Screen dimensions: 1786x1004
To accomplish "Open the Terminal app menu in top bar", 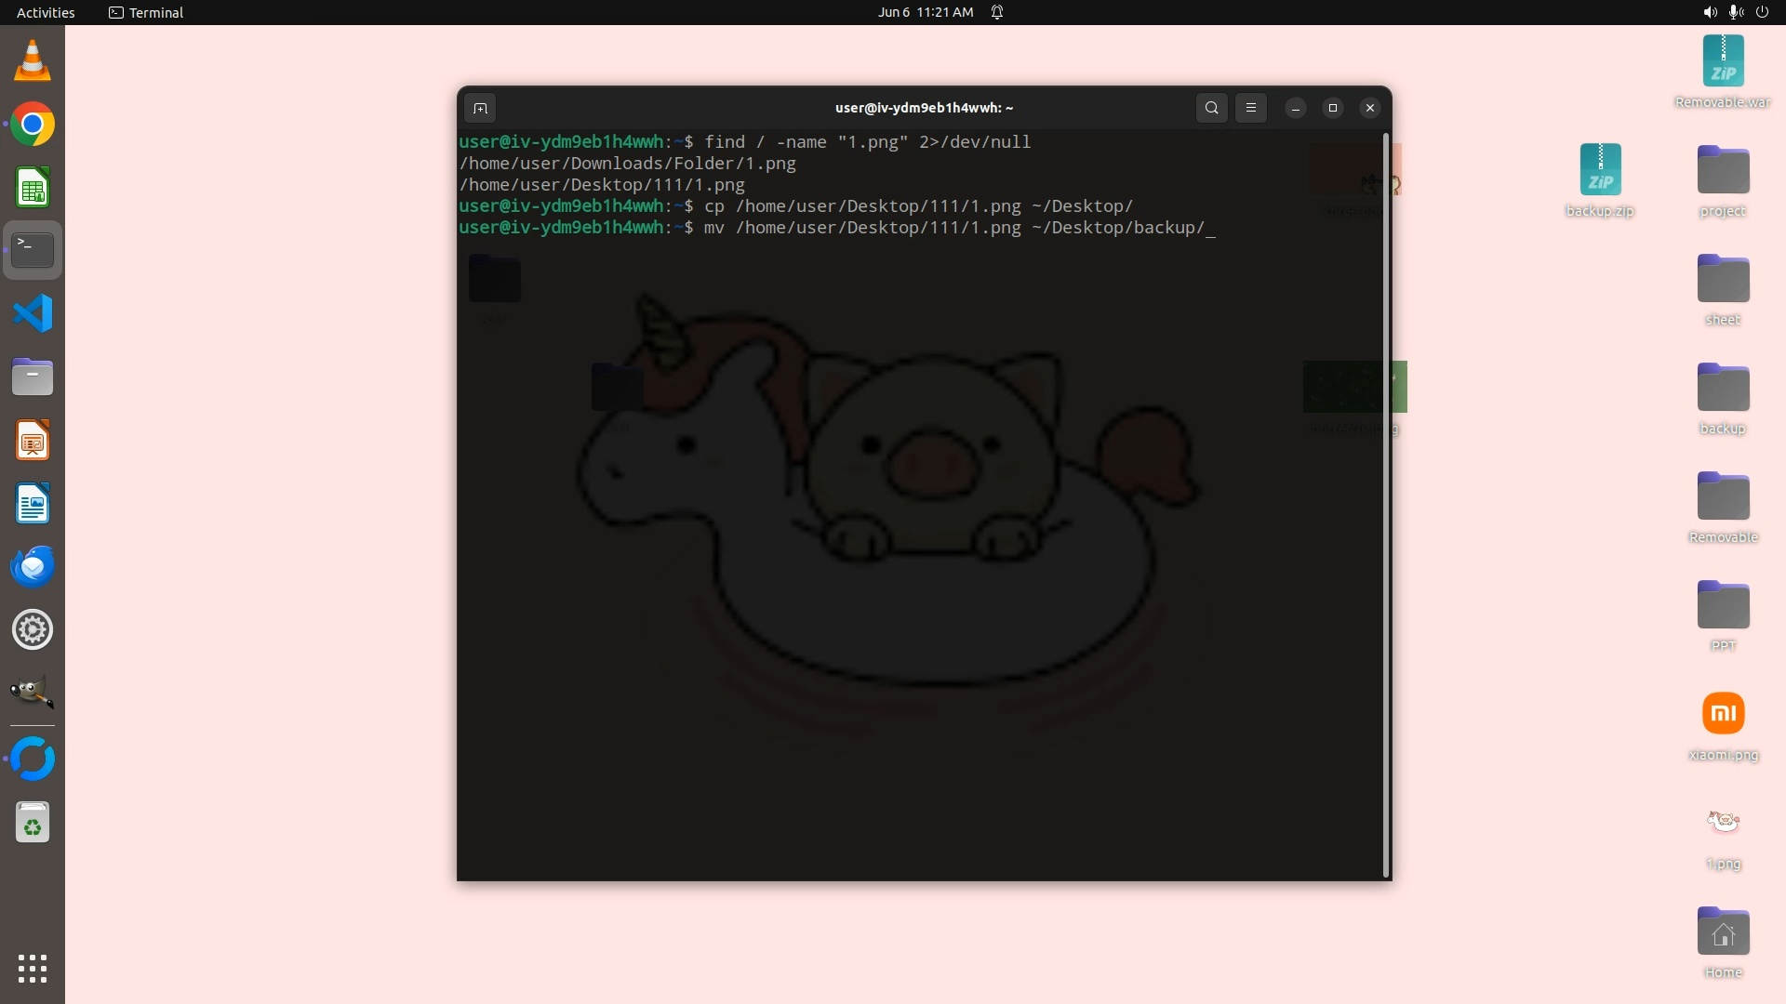I will click(146, 12).
